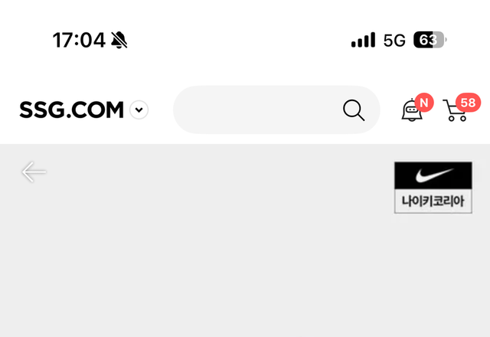Viewport: 490px width, 337px height.
Task: Tap empty status bar center area
Action: point(239,40)
